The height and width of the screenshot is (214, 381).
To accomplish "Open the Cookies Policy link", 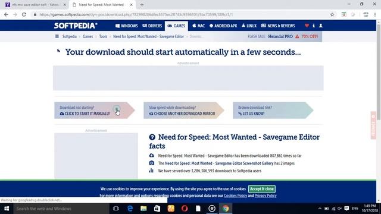I will [235, 196].
